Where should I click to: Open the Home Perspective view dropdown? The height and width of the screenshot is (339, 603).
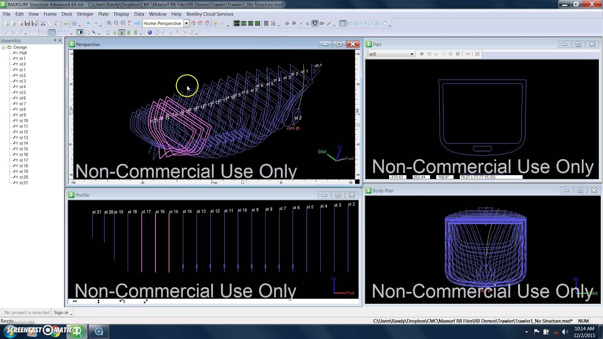pos(187,23)
